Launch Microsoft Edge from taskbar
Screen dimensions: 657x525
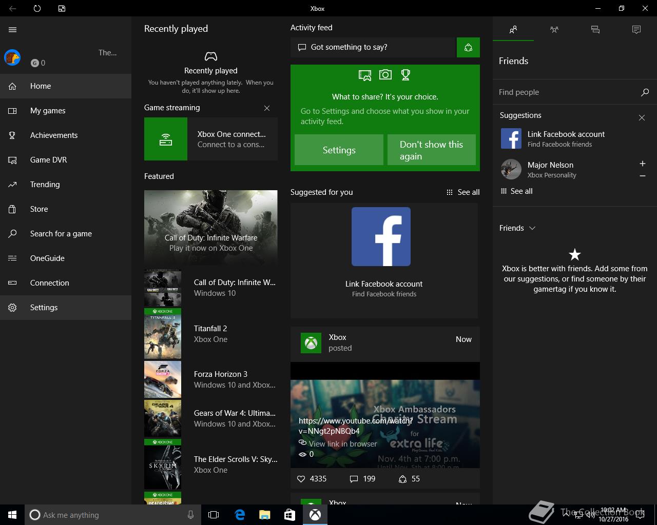tap(240, 515)
